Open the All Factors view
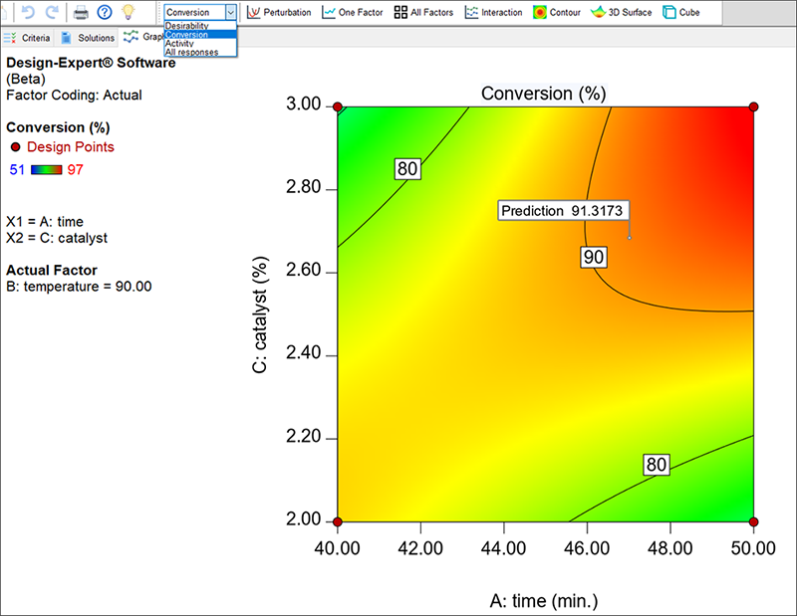The height and width of the screenshot is (616, 797). [423, 13]
